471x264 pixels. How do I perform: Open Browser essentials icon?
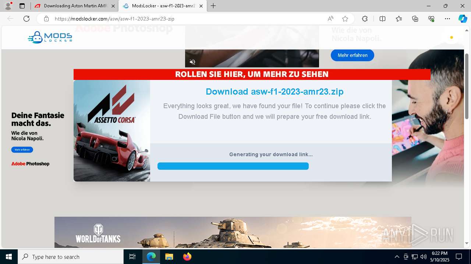431,19
